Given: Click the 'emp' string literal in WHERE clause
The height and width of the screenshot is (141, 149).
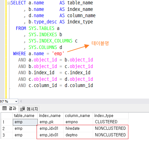Looking at the screenshot, I should coord(58,54).
